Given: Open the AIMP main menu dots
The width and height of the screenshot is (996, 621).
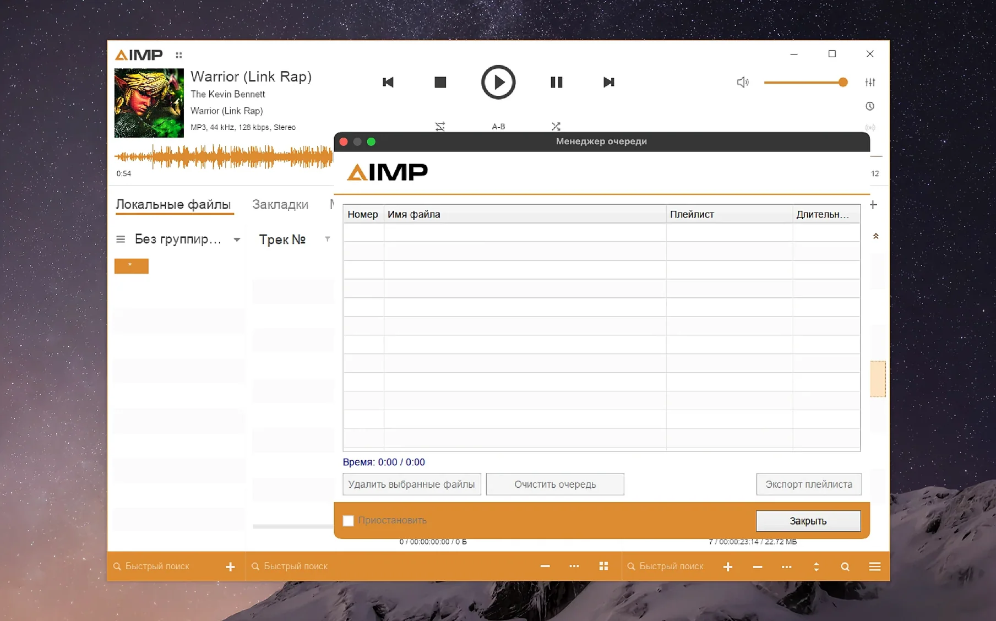Looking at the screenshot, I should (179, 55).
